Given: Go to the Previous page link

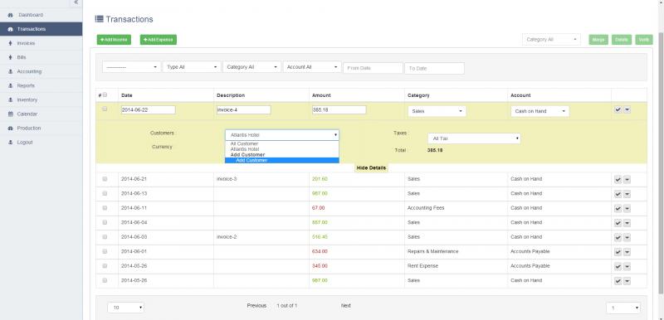Looking at the screenshot, I should 256,305.
